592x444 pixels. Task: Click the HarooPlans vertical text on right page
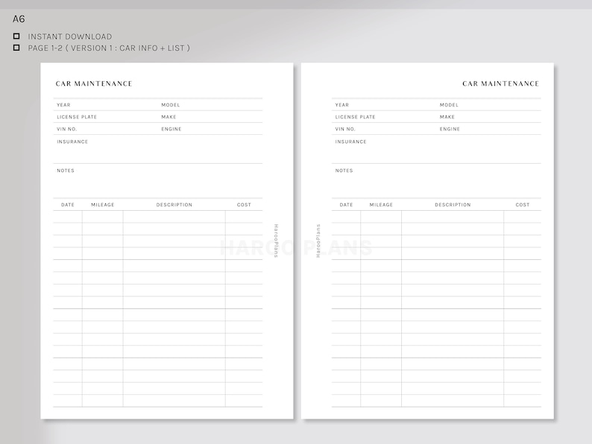coord(318,241)
